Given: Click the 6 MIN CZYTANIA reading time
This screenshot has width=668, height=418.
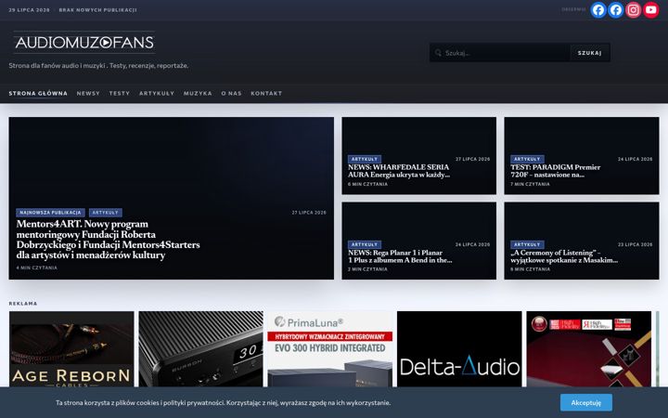Looking at the screenshot, I should click(367, 184).
